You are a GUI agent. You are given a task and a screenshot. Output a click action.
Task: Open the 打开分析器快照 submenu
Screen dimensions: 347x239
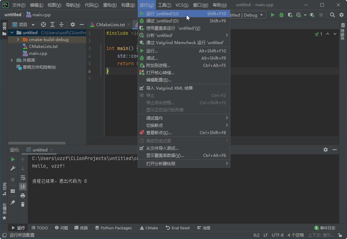click(184, 164)
